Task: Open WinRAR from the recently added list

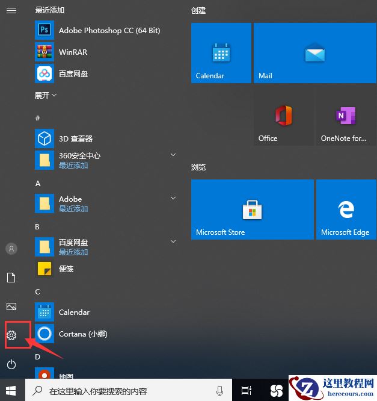Action: point(106,52)
